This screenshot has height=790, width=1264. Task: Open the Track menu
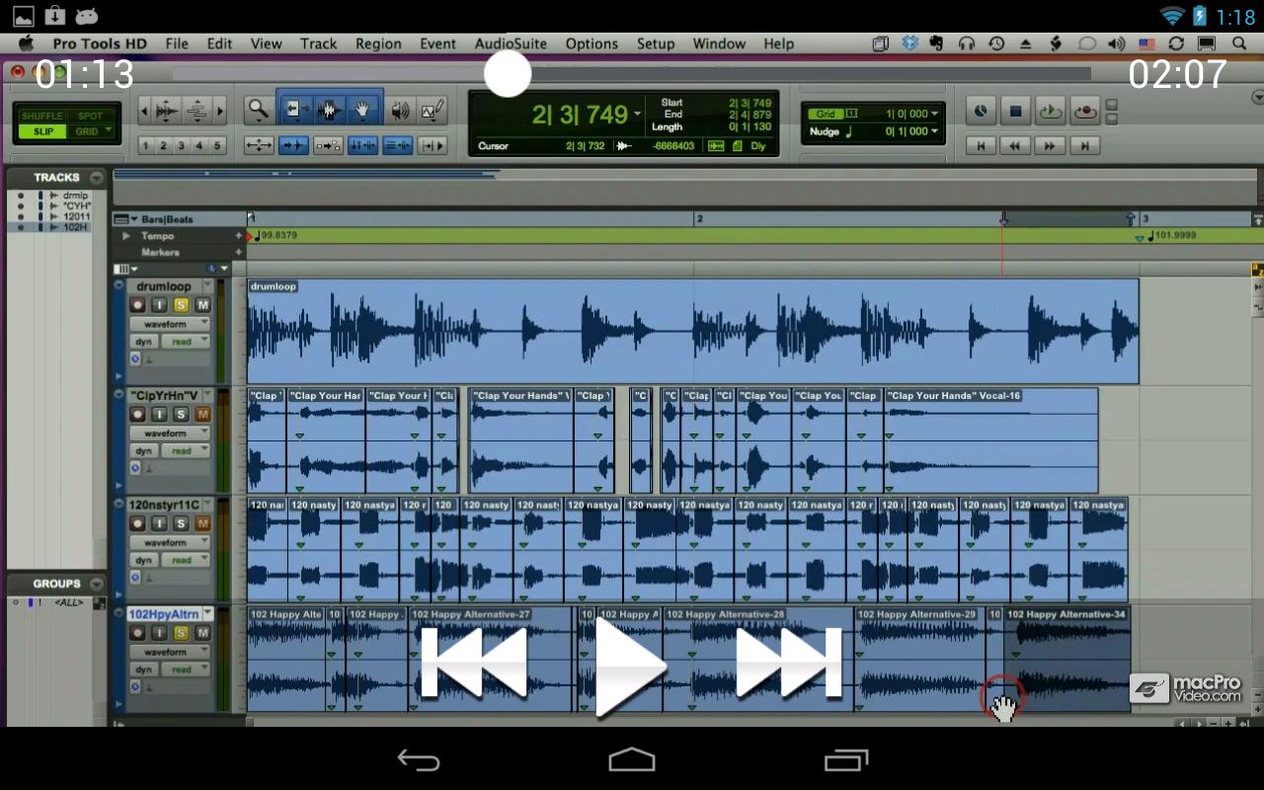tap(318, 43)
